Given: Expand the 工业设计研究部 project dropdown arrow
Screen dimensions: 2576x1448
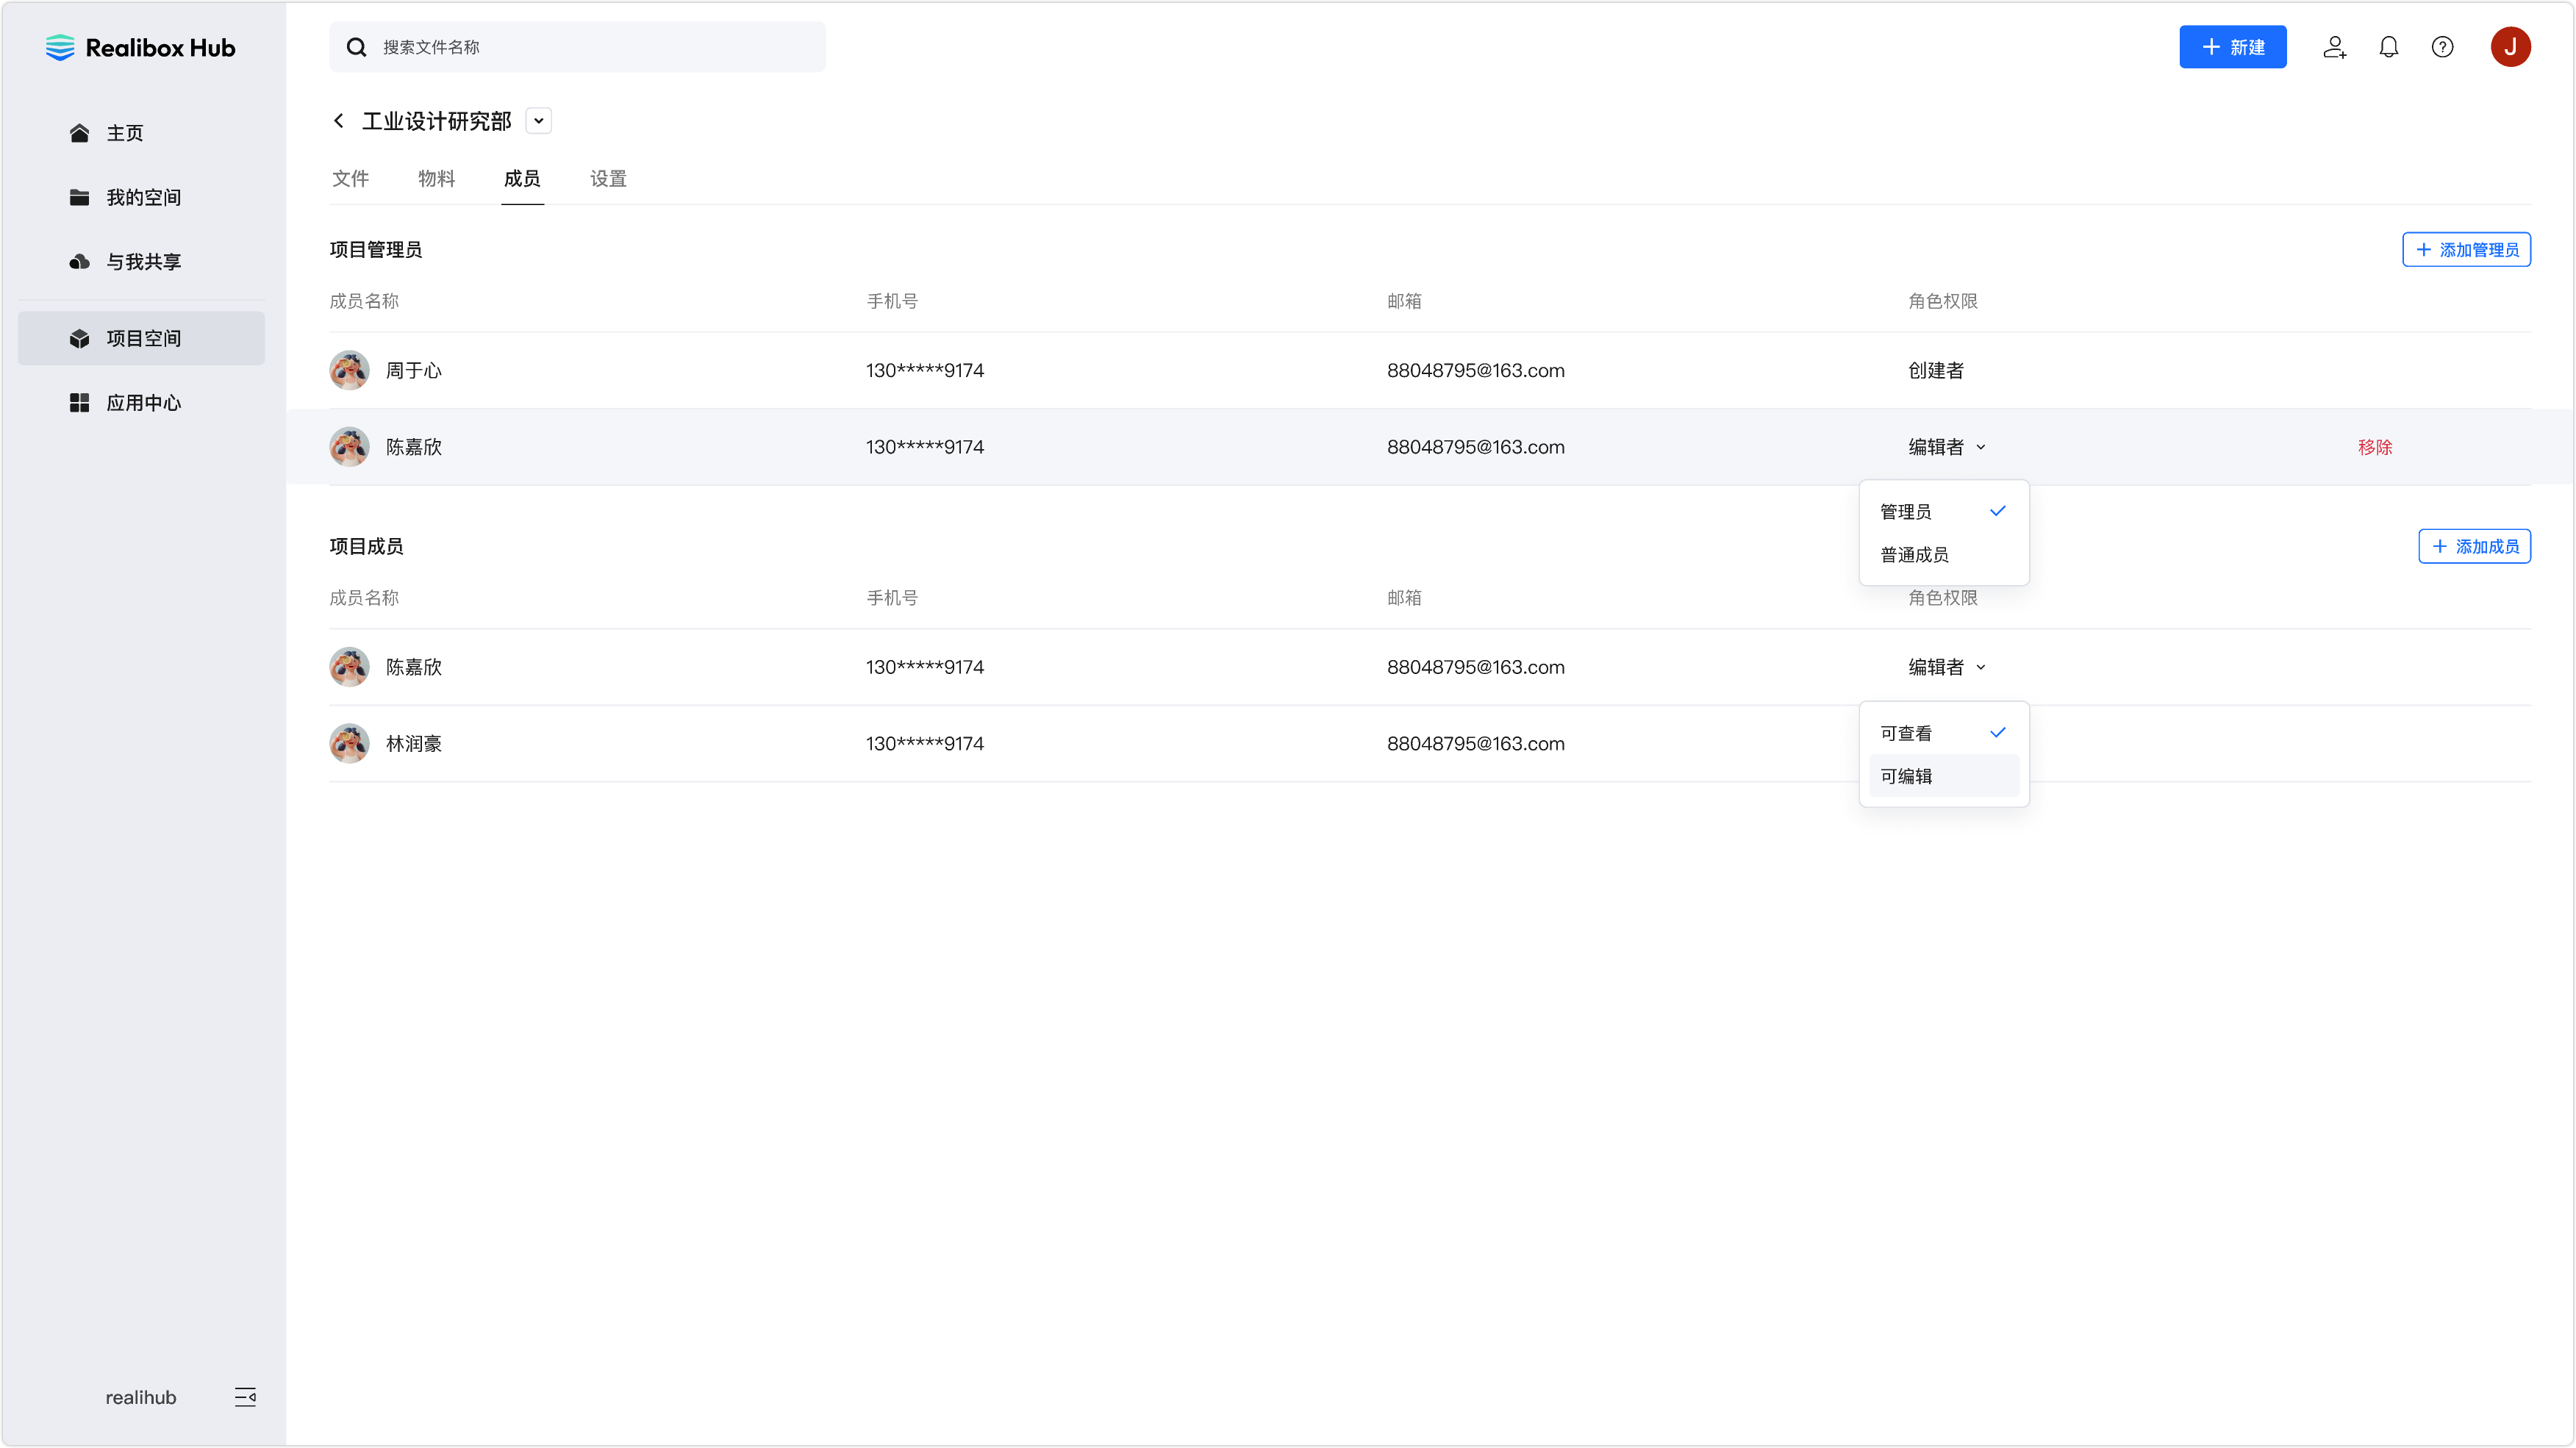Looking at the screenshot, I should click(539, 121).
